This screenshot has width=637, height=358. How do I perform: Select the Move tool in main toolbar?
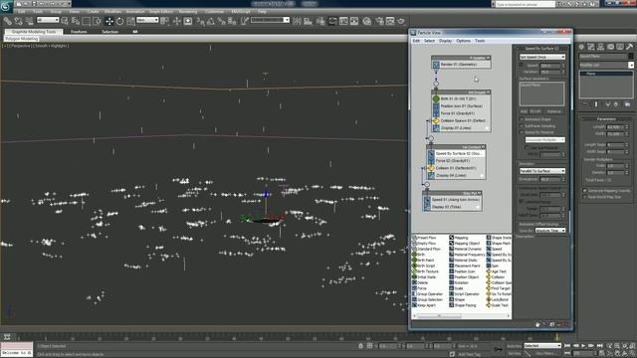(x=109, y=22)
